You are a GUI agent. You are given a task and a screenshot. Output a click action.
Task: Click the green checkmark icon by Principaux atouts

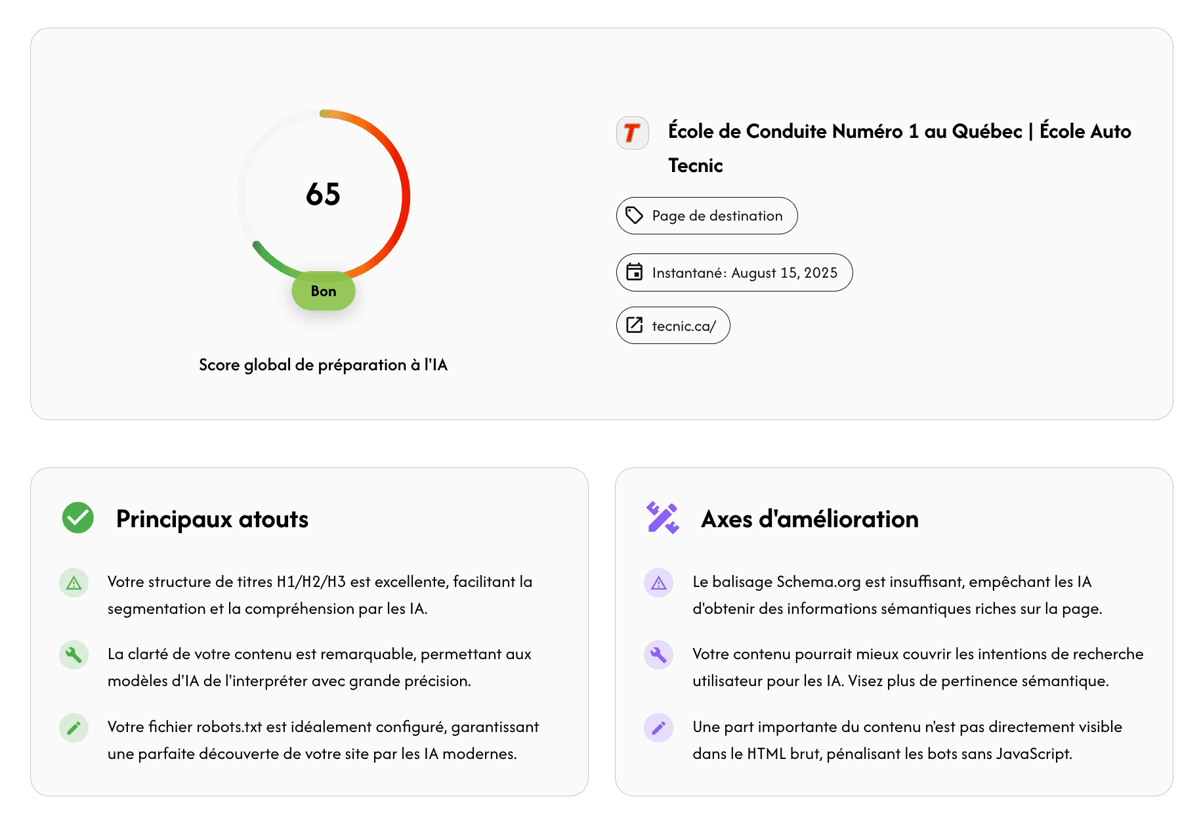pos(77,518)
